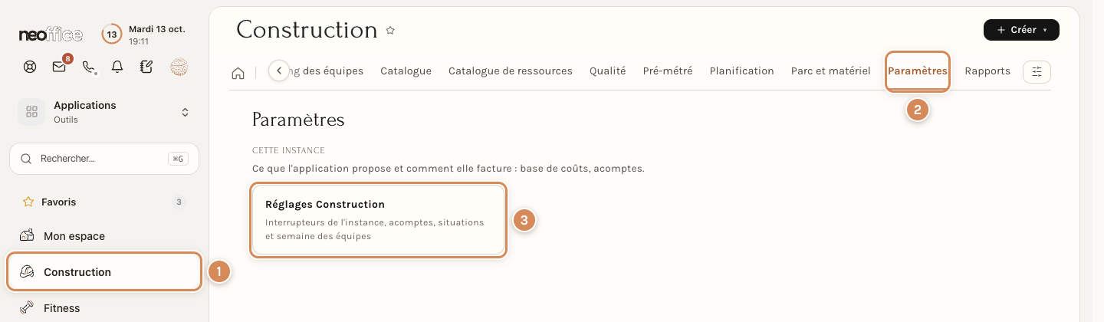
Task: Go to the home icon in tab bar
Action: 238,73
